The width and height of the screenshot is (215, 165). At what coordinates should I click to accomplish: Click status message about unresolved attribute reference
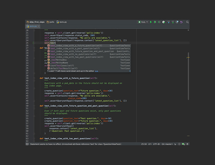coord(76,144)
